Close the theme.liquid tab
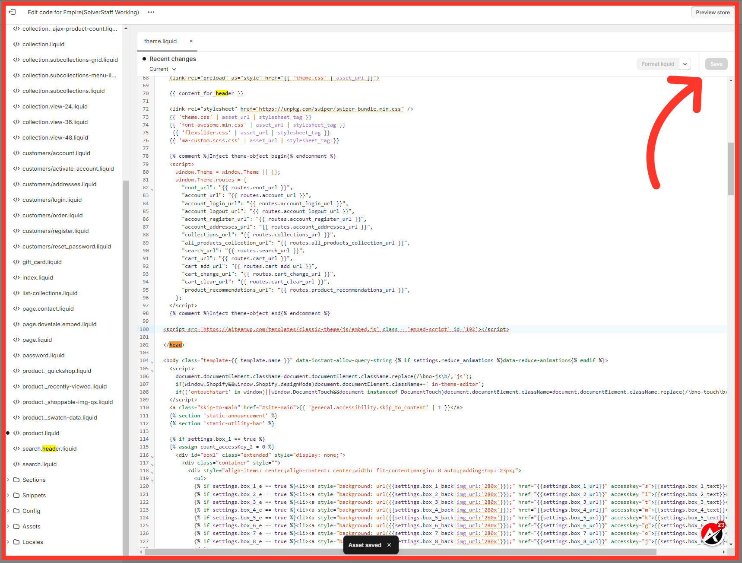 point(191,41)
